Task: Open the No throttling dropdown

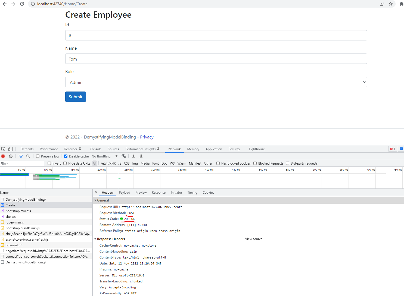Action: (x=104, y=156)
